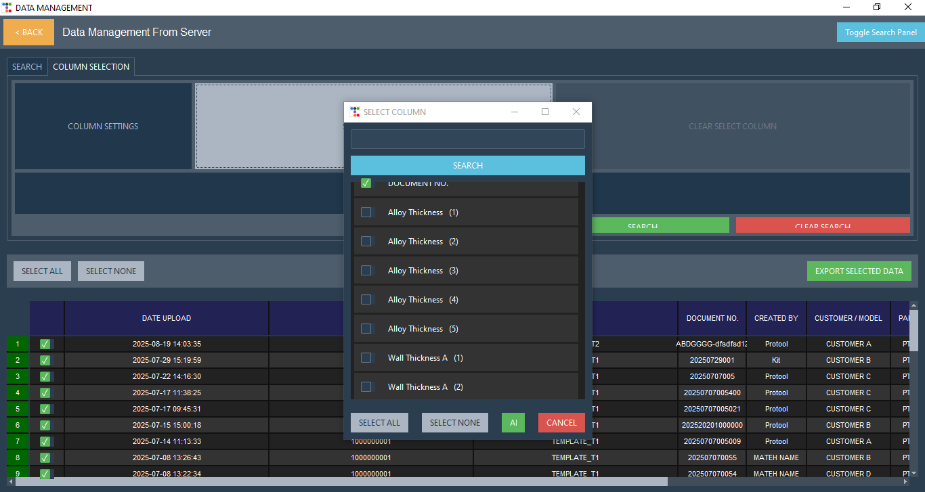This screenshot has width=925, height=492.
Task: Click the dialog's search text field
Action: click(467, 139)
